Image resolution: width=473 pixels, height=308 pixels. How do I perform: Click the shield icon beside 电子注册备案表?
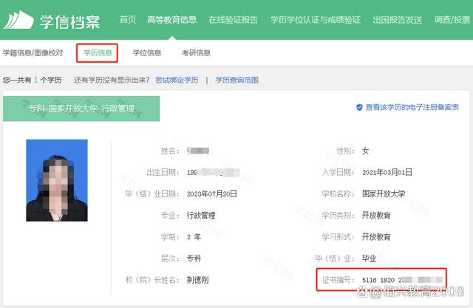coord(359,107)
